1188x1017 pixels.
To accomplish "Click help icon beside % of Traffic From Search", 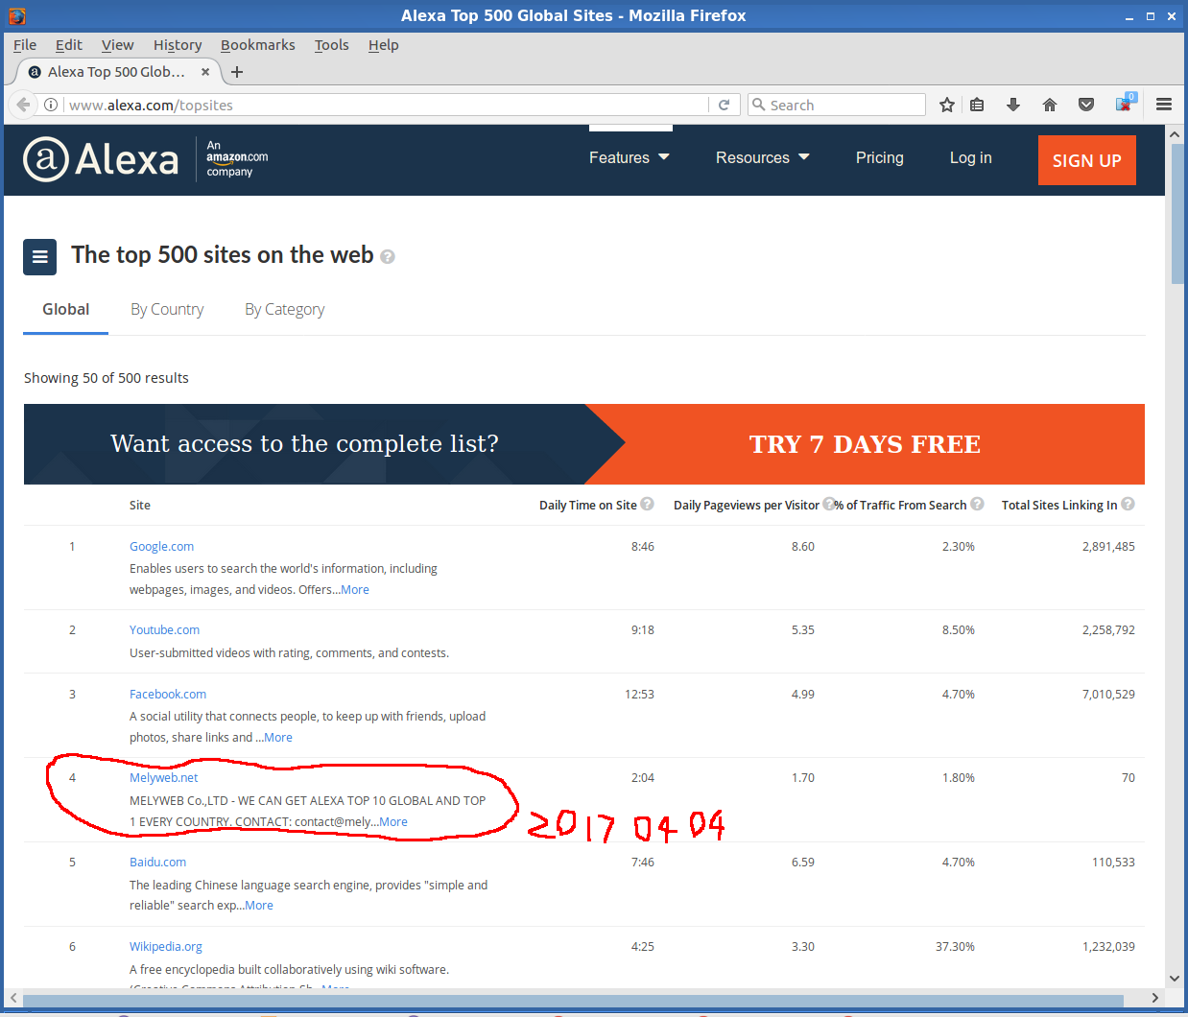I will coord(977,504).
